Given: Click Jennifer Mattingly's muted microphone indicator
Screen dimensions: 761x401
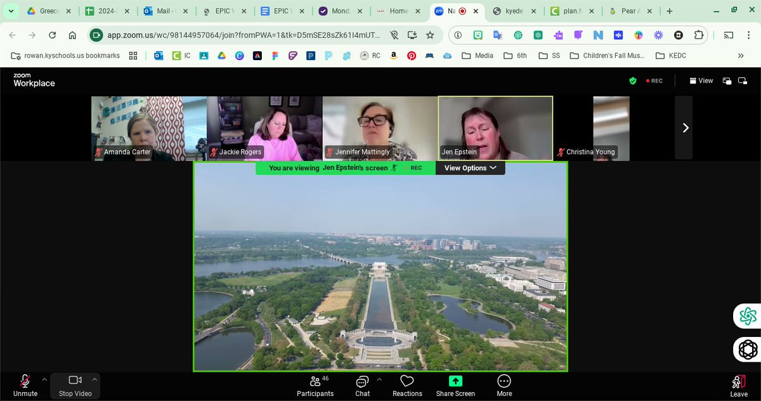Looking at the screenshot, I should 330,152.
